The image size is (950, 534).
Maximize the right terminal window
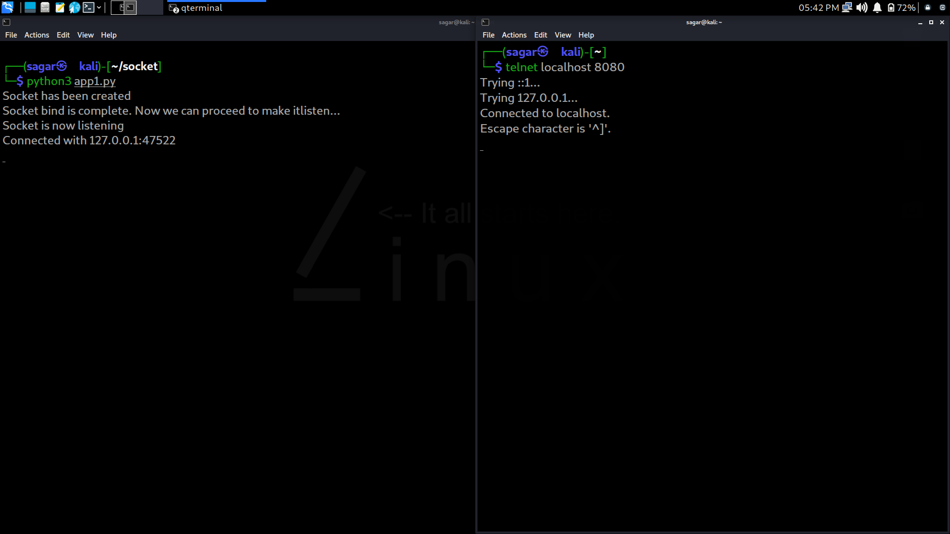(931, 22)
